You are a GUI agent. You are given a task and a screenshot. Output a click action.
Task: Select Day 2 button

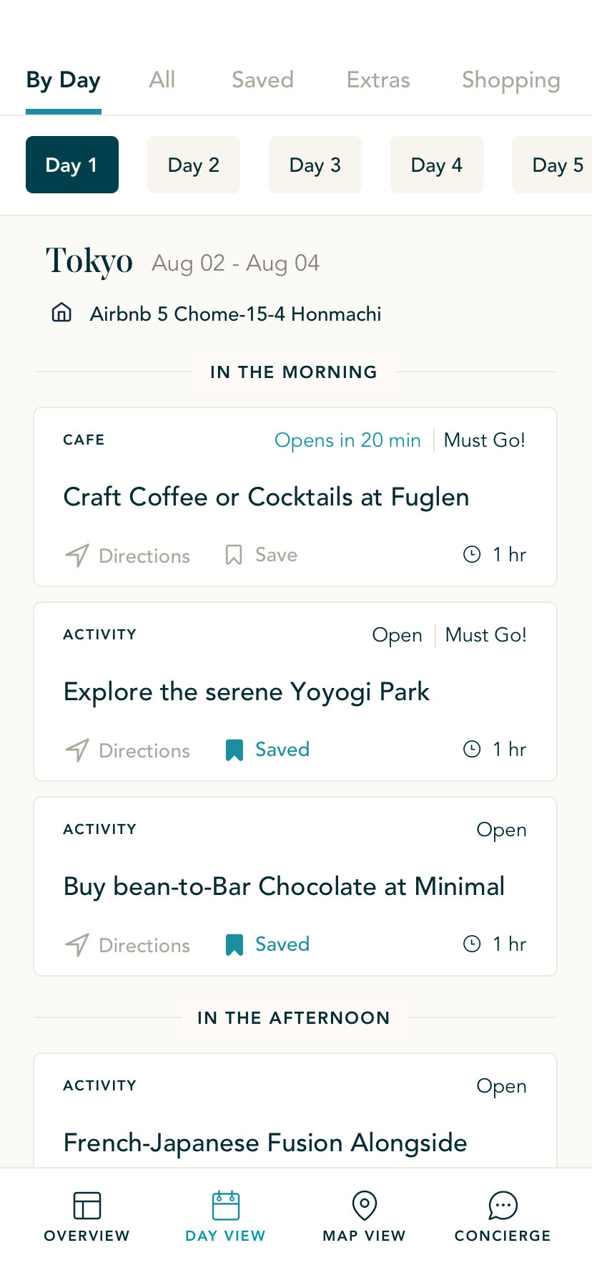194,165
